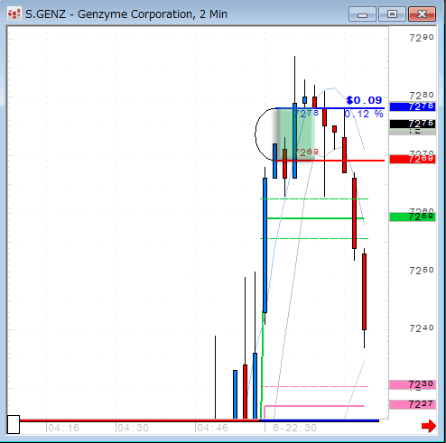Select the red 7269 price label
Image resolution: width=446 pixels, height=443 pixels.
click(413, 159)
